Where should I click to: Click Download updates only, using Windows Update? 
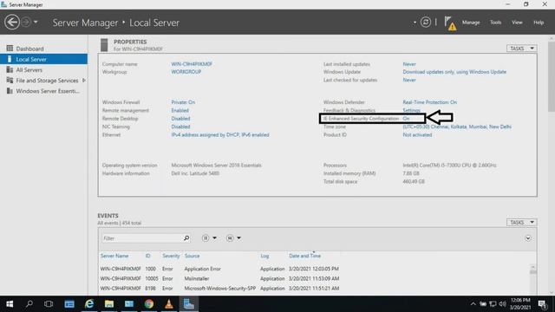click(454, 72)
